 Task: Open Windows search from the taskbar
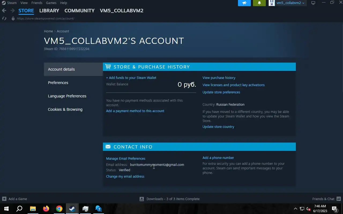[19, 209]
